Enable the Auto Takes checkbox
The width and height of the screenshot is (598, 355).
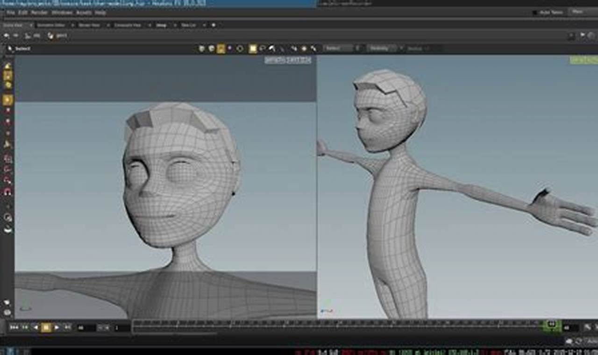(534, 13)
